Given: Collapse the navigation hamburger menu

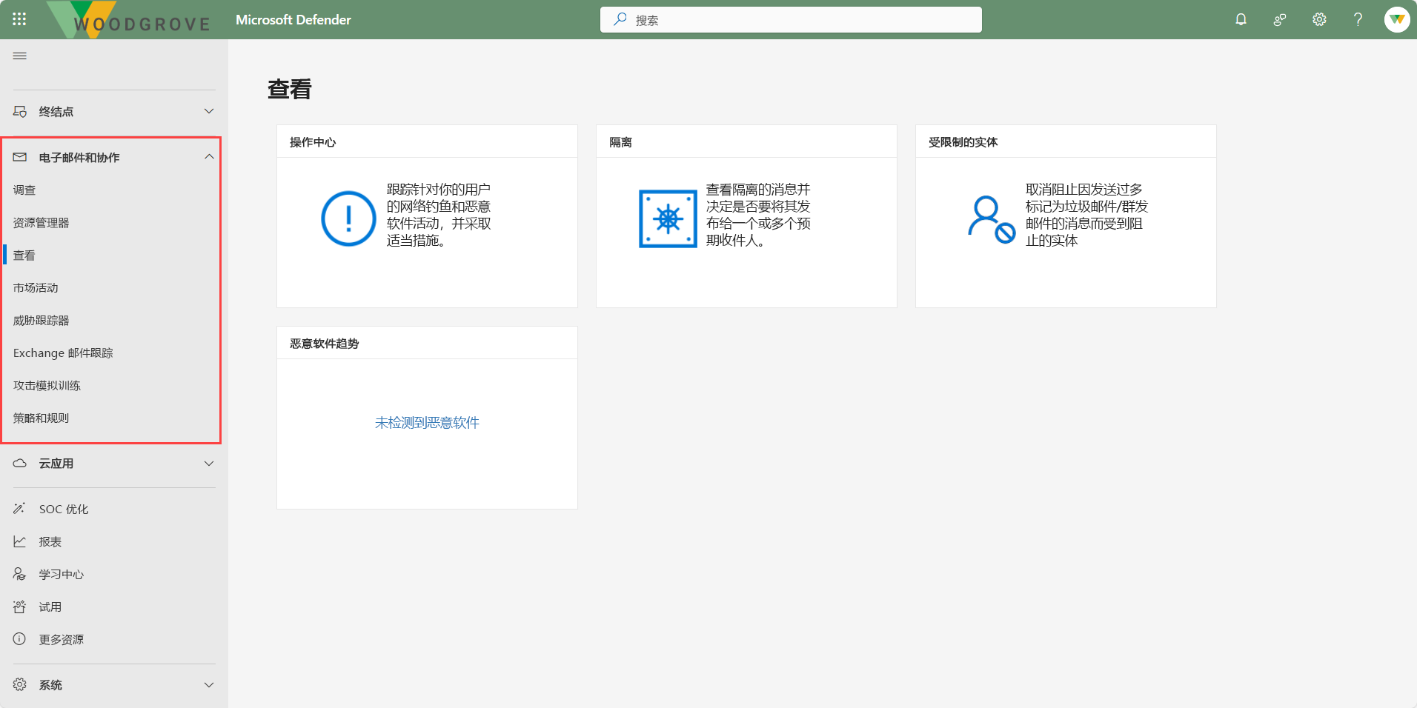Looking at the screenshot, I should tap(20, 56).
